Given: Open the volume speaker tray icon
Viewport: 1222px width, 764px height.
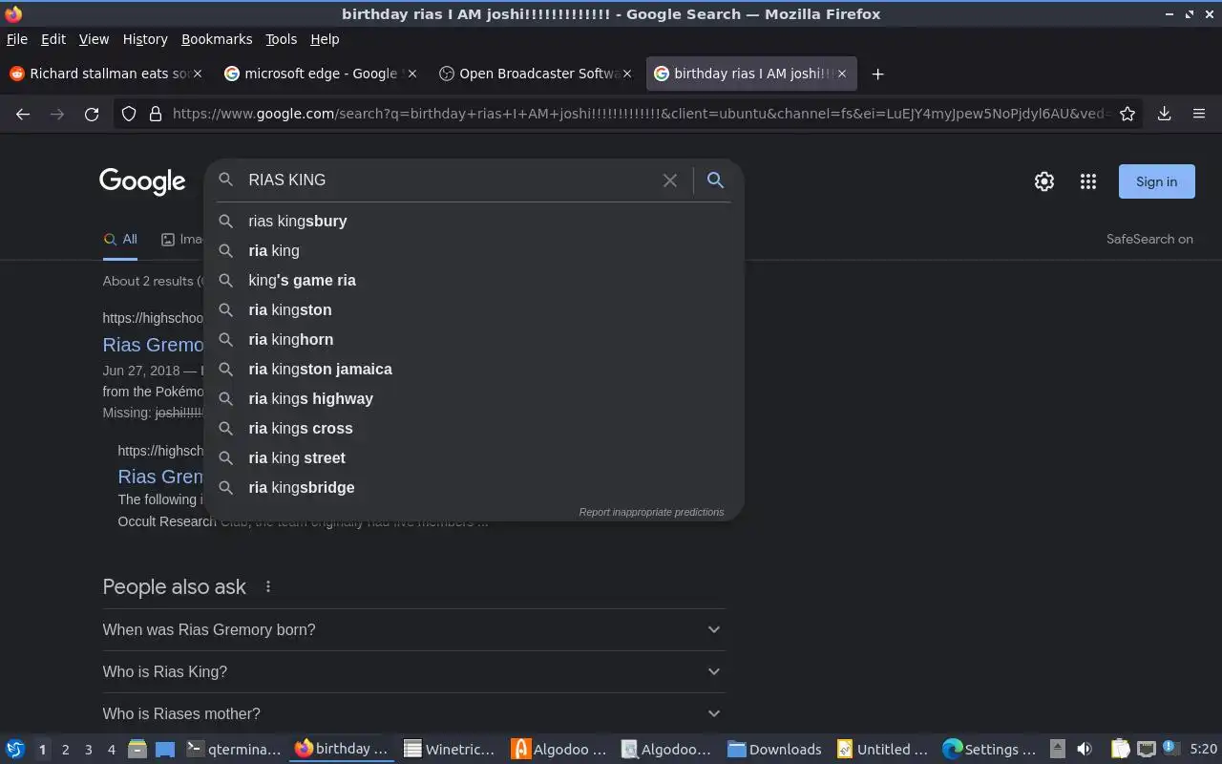Looking at the screenshot, I should (x=1085, y=749).
